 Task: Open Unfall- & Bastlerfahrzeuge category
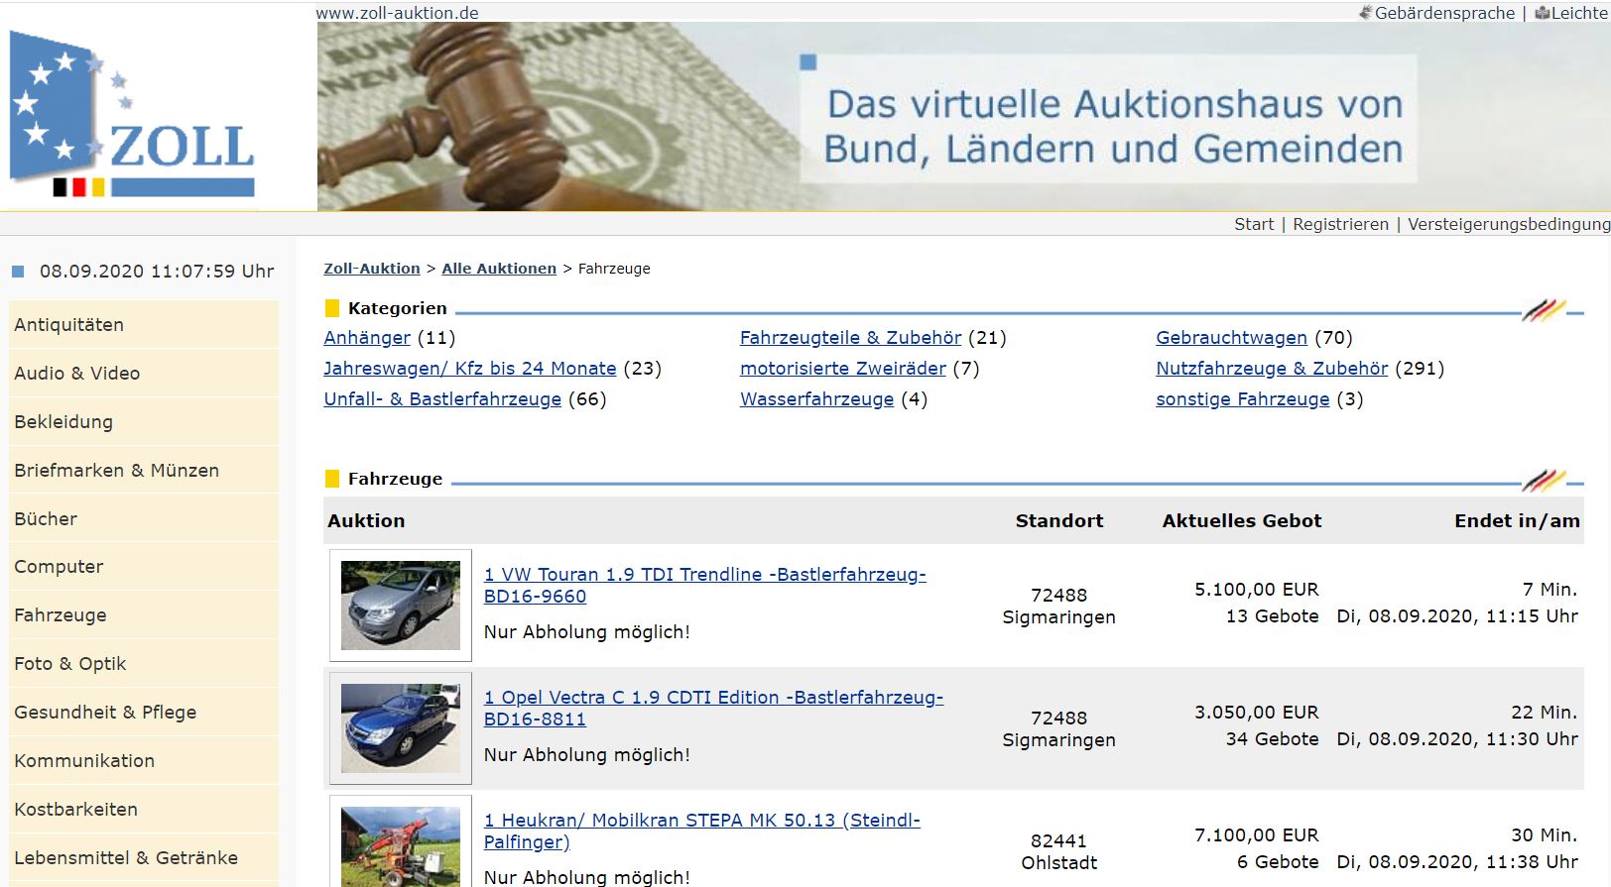tap(442, 399)
